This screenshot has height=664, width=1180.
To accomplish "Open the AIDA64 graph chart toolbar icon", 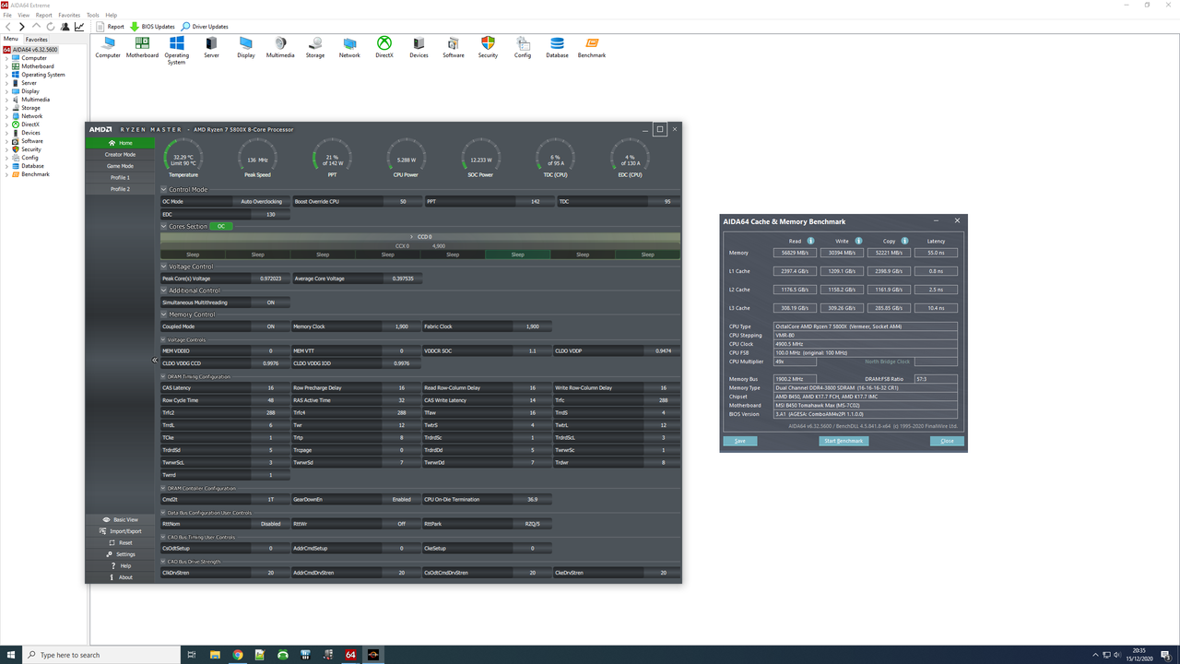I will pos(79,27).
